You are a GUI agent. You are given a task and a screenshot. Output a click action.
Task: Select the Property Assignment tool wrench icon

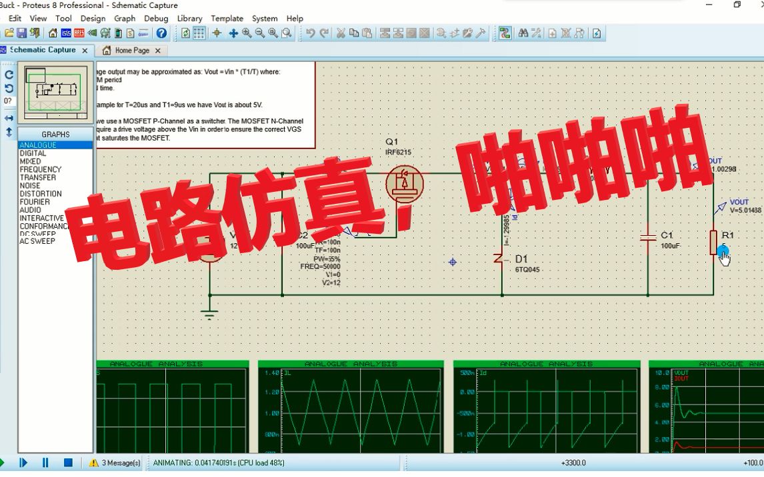pos(537,33)
